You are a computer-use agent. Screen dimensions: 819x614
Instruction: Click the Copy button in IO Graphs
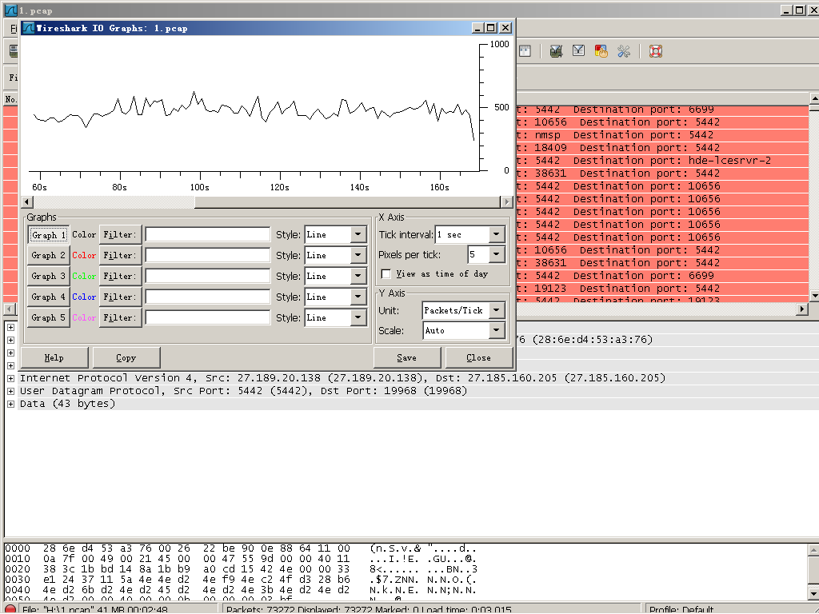coord(126,357)
